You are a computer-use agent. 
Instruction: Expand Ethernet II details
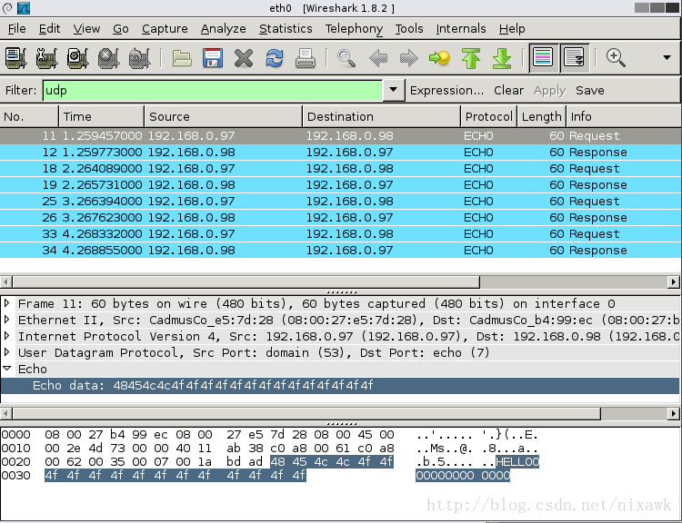7,320
